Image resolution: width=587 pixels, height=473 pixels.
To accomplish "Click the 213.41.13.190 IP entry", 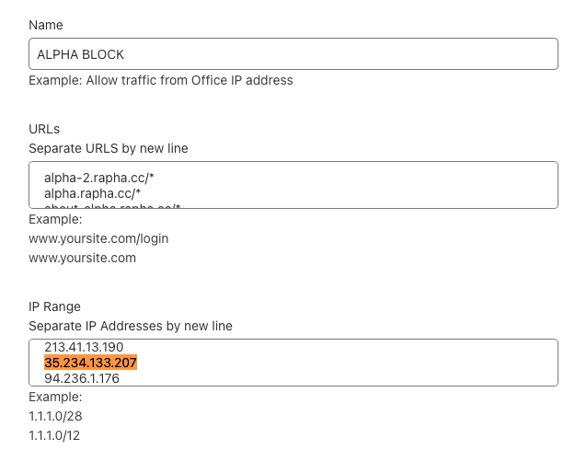I will [x=84, y=347].
